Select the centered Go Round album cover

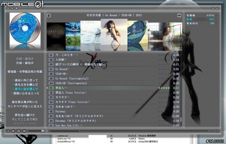tap(114, 32)
